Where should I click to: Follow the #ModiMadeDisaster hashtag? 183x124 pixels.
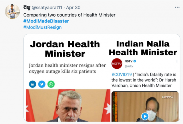[x=46, y=21]
